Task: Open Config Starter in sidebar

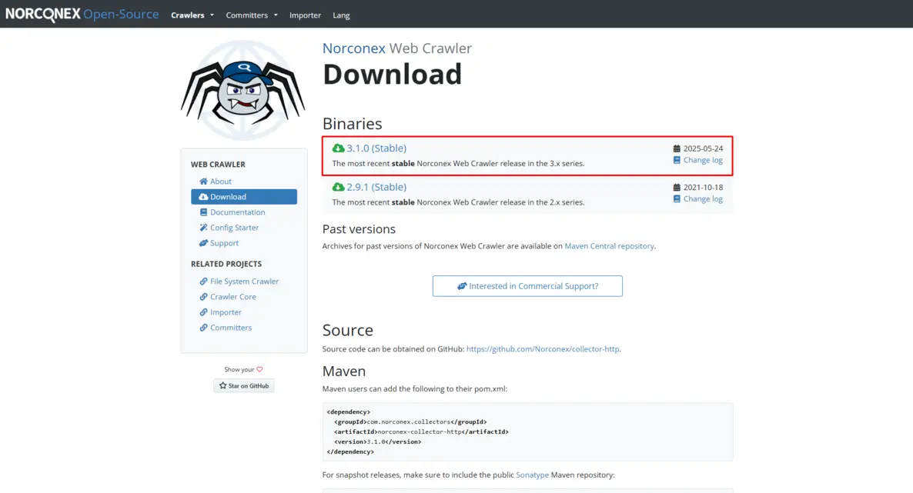Action: click(234, 228)
